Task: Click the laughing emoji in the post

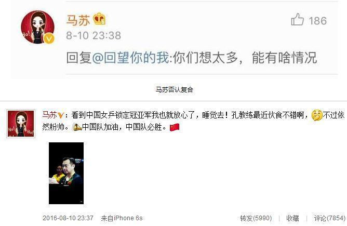Action: [317, 115]
